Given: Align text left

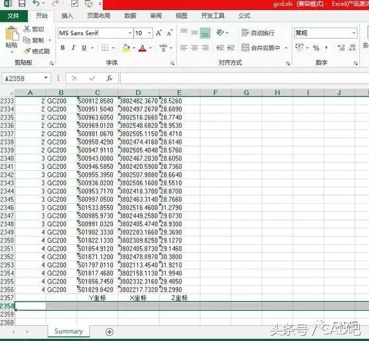Looking at the screenshot, I should point(184,47).
